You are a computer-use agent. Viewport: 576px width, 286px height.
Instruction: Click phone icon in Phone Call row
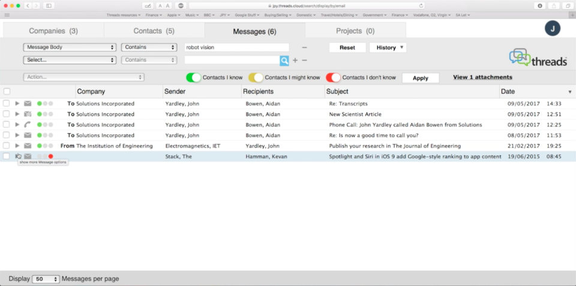pyautogui.click(x=28, y=125)
